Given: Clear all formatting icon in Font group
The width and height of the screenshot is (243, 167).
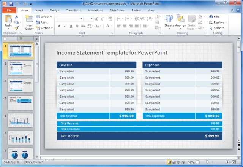Looking at the screenshot, I should [110, 19].
